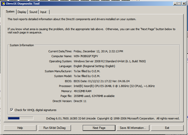Click the Intel Xeon processor value

tap(114, 86)
